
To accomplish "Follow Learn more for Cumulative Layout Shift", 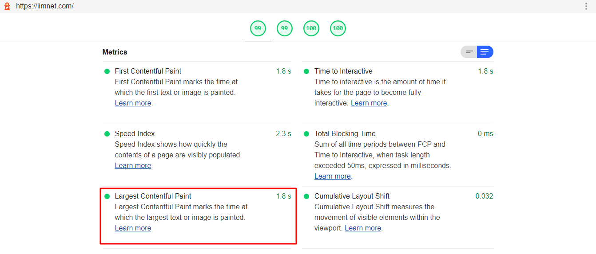I will [x=363, y=228].
